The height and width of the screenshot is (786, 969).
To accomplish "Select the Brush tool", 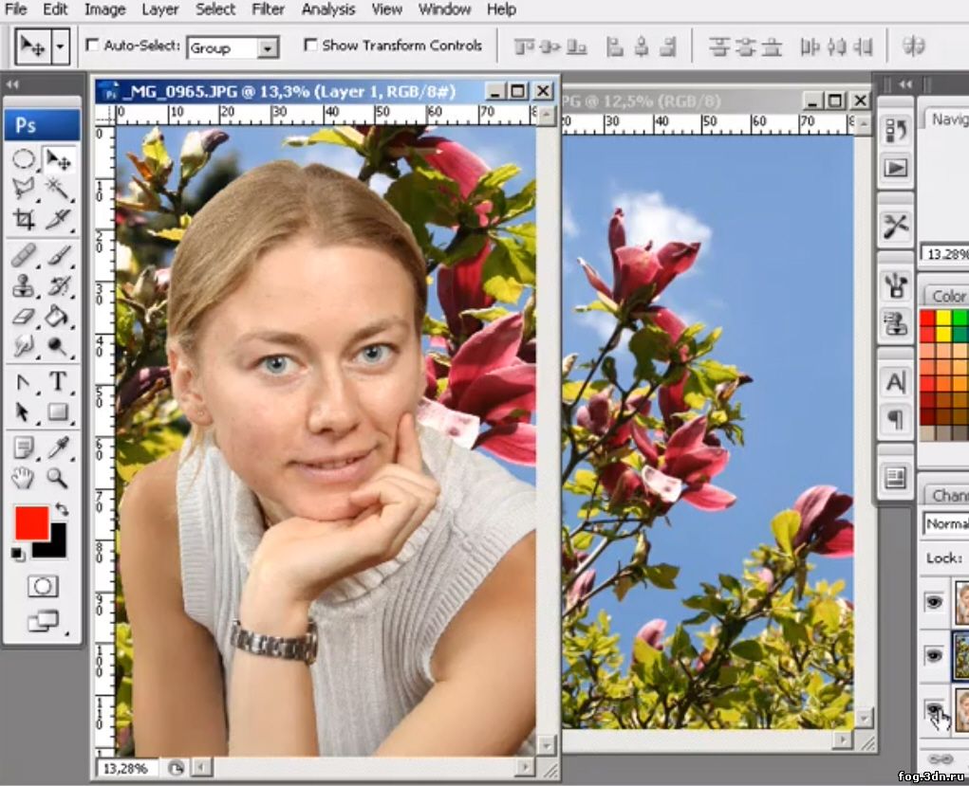I will coord(58,256).
